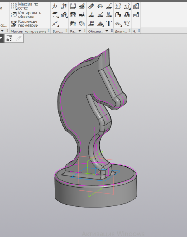Choose Копировать объекты command

click(26, 15)
